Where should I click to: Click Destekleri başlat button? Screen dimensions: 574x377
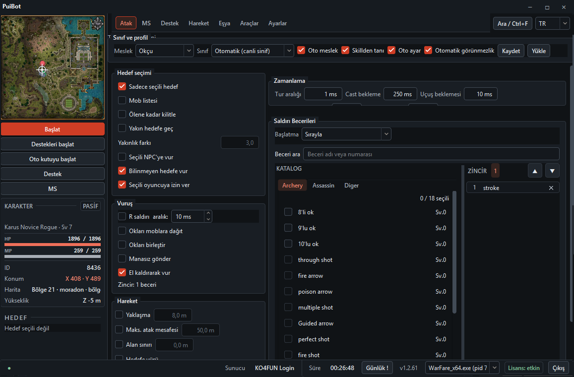[53, 144]
